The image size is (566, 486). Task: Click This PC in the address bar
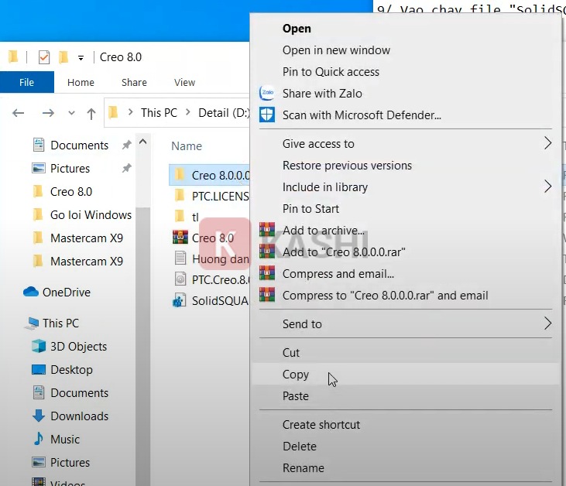pos(159,112)
